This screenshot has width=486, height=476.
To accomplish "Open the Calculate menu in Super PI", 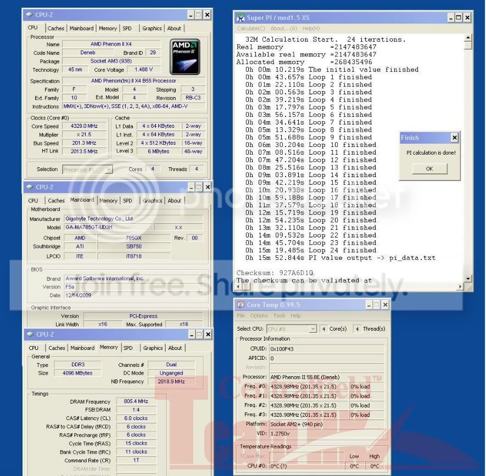I will tap(250, 29).
